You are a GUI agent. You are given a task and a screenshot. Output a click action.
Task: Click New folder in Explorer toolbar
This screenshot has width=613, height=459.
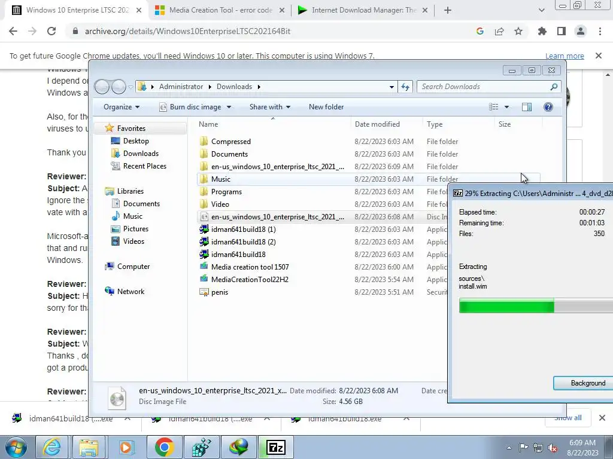(x=326, y=107)
